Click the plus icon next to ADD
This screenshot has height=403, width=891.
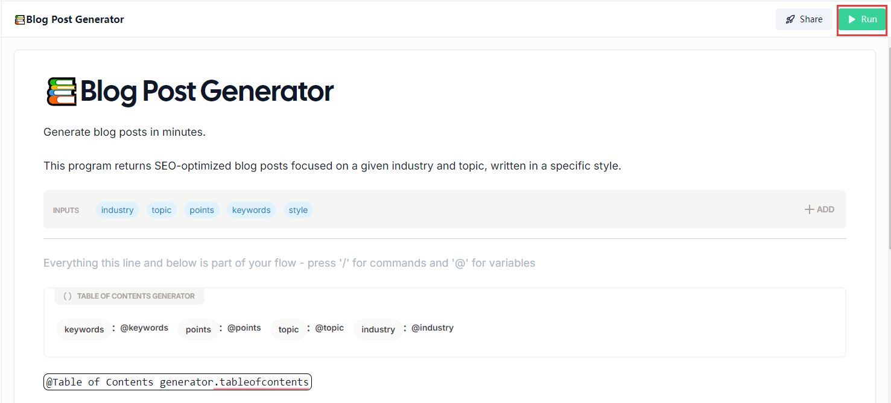pos(810,209)
